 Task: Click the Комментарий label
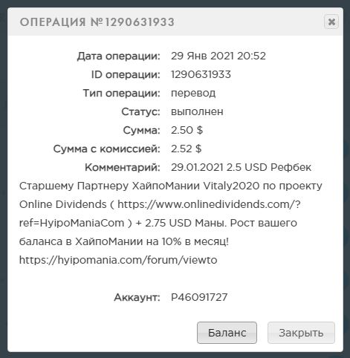point(123,167)
